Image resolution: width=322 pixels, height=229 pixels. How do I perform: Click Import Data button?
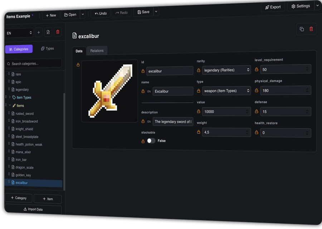(x=33, y=209)
